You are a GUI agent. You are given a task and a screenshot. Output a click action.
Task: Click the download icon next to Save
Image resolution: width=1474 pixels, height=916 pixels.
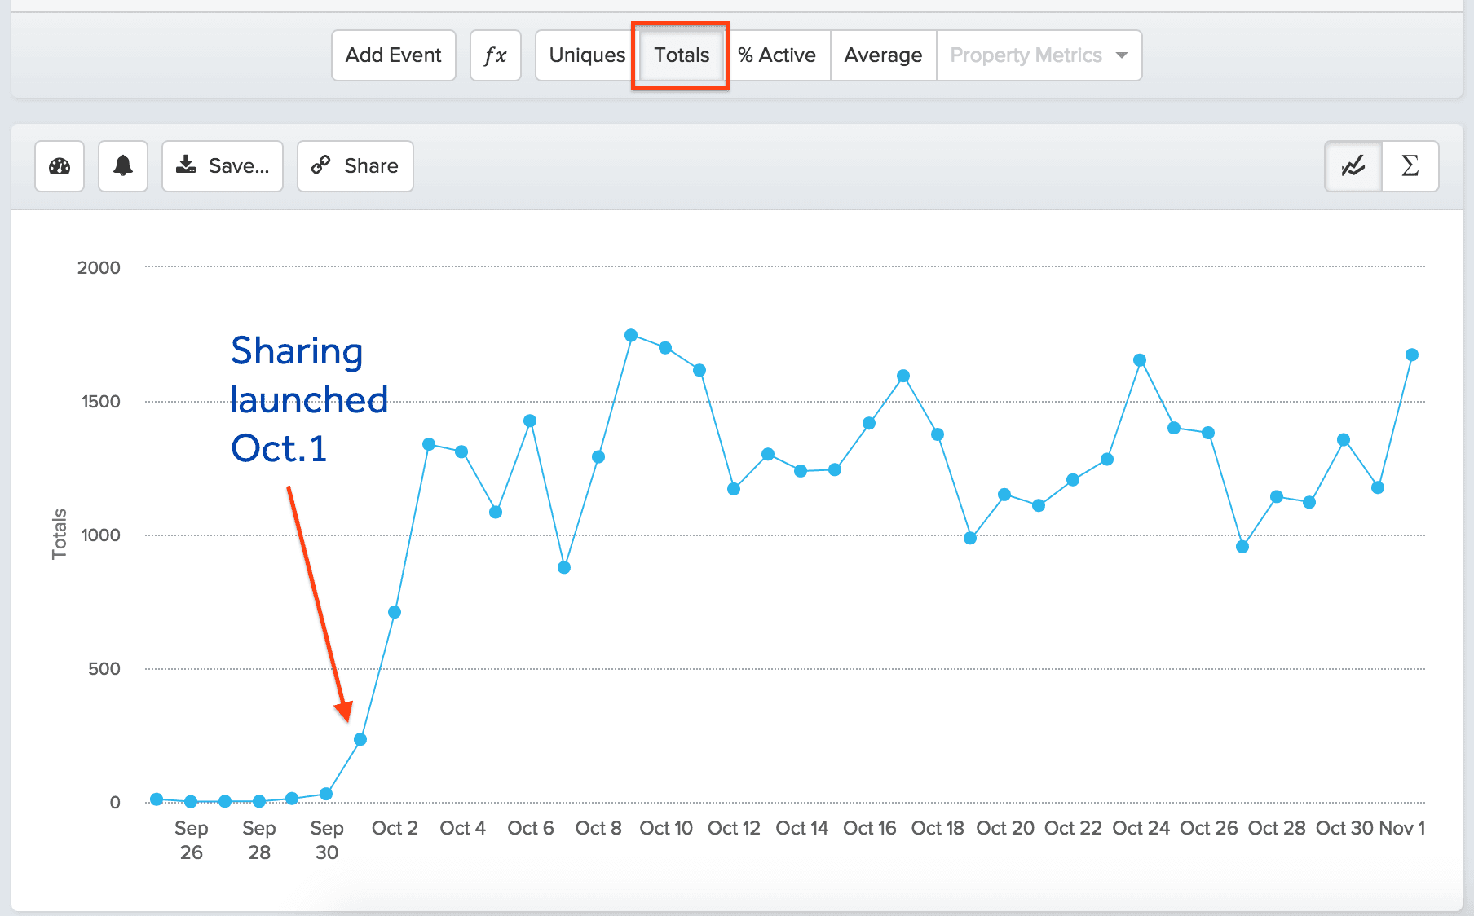coord(187,165)
